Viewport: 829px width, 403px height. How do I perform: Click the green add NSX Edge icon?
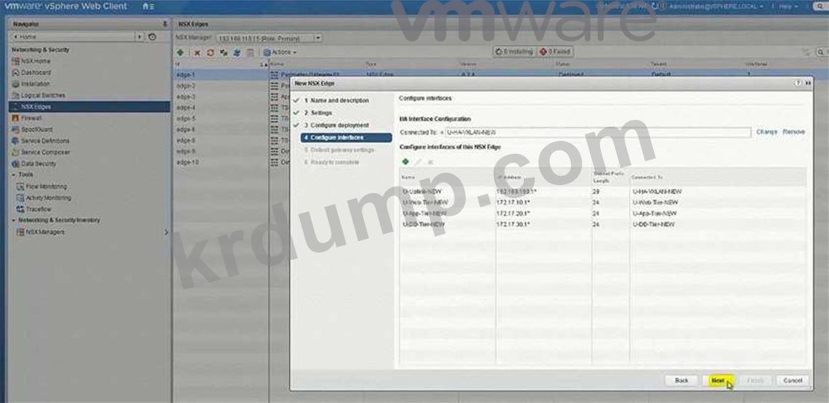click(180, 52)
